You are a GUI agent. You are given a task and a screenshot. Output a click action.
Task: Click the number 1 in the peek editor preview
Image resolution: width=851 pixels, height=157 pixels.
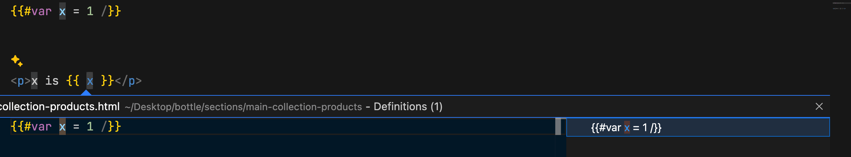(x=90, y=127)
